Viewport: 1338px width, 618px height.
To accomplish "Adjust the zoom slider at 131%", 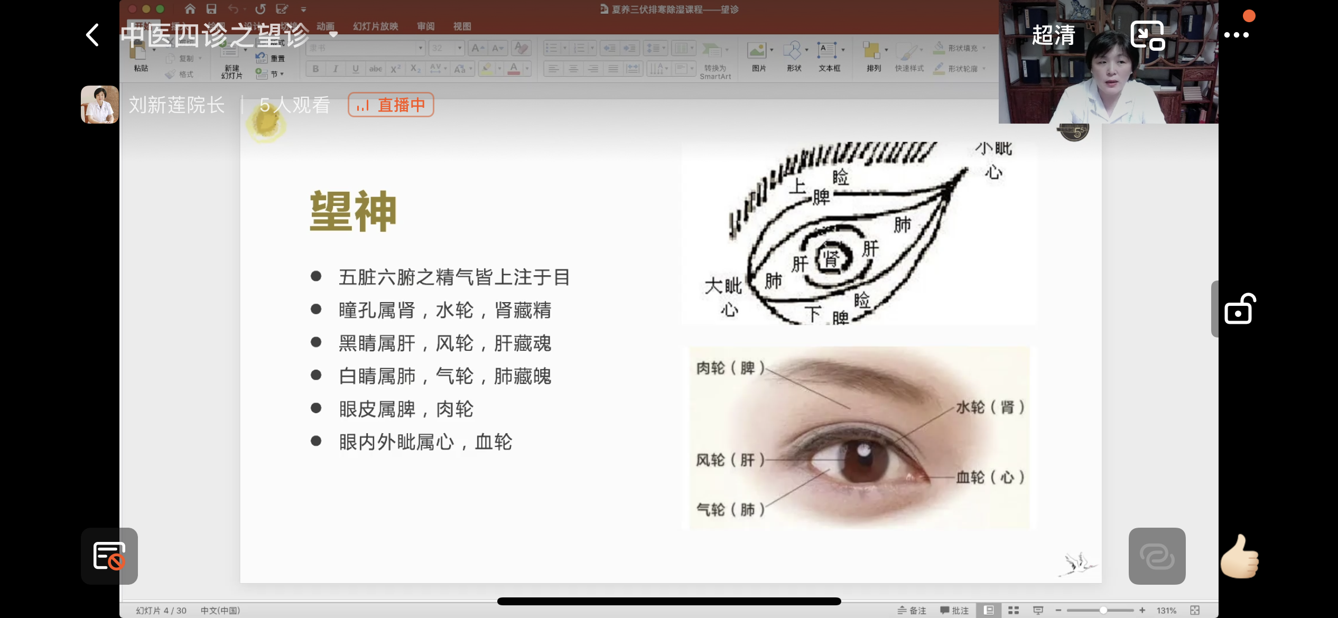I will (x=1103, y=610).
